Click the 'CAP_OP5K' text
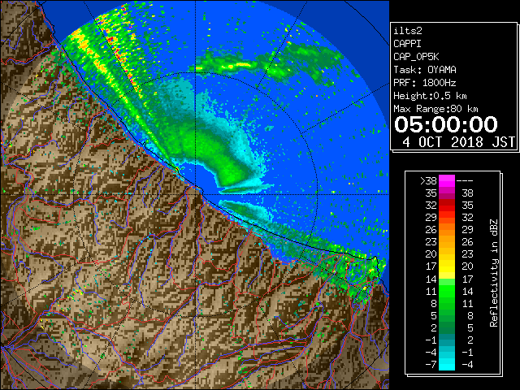The height and width of the screenshot is (390, 520). tap(416, 57)
